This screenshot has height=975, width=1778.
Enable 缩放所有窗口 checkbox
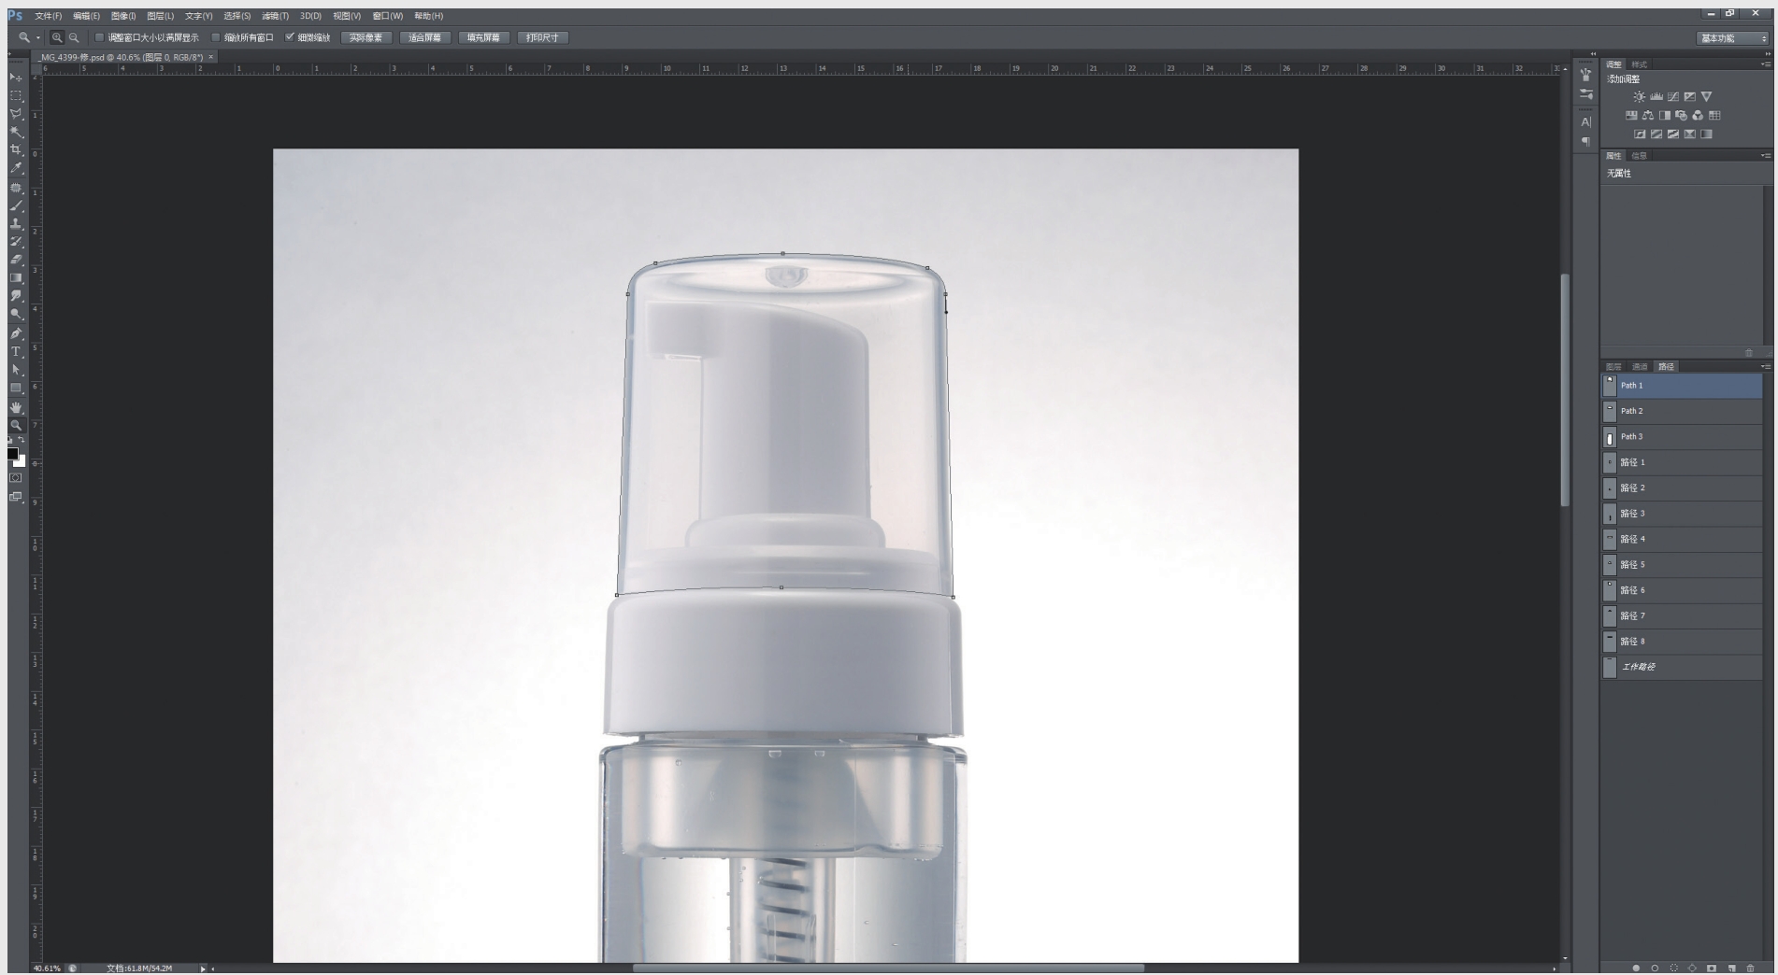216,38
